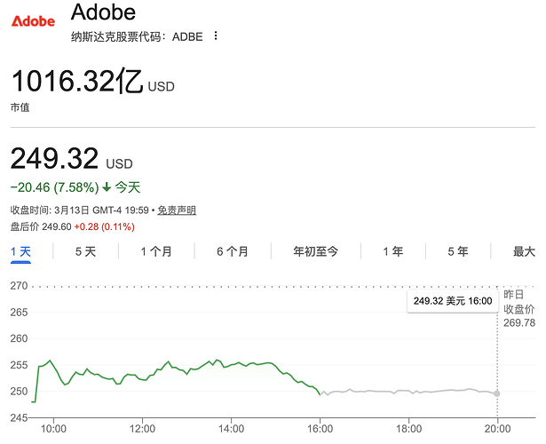Choose the 6 个月 tab
The height and width of the screenshot is (444, 546).
click(x=233, y=251)
